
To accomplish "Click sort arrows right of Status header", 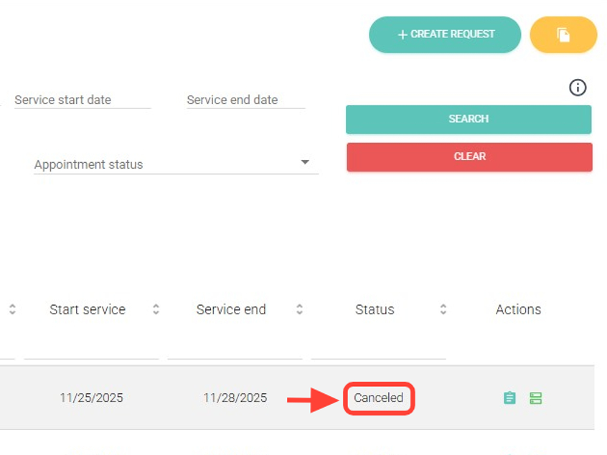I will (443, 309).
